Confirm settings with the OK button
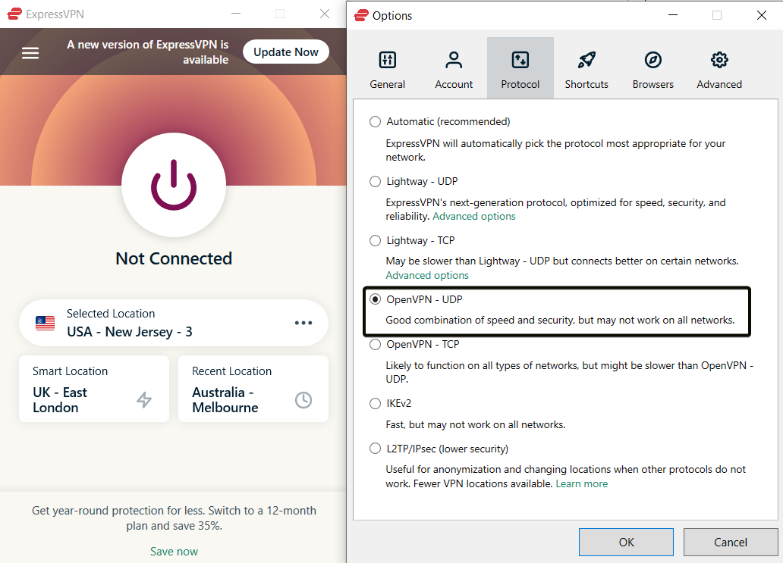Image resolution: width=783 pixels, height=563 pixels. click(626, 542)
